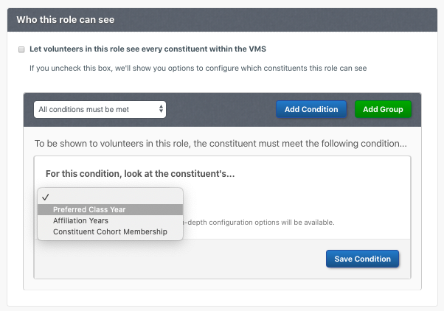Click the checkmark icon in the dropdown list
Image resolution: width=444 pixels, height=311 pixels.
[46, 198]
